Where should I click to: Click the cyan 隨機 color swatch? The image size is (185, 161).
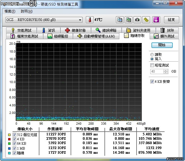tap(9, 153)
